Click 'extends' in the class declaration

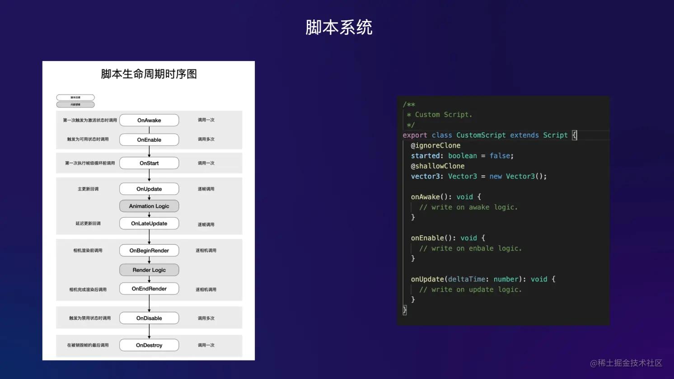click(524, 135)
